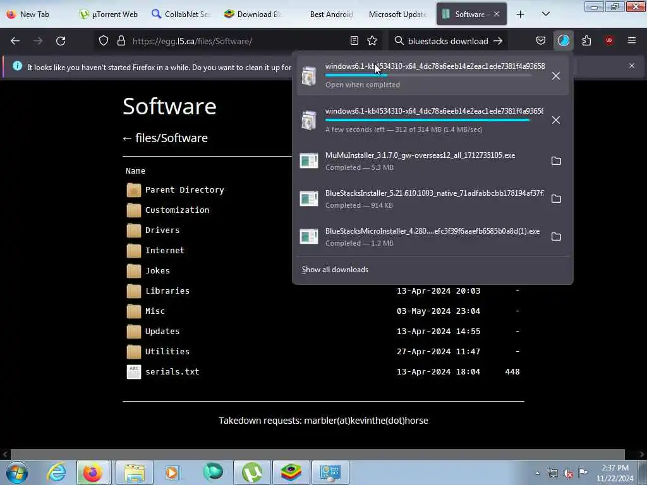The image size is (647, 485).
Task: Navigate back via files/Software heading link
Action: [166, 138]
